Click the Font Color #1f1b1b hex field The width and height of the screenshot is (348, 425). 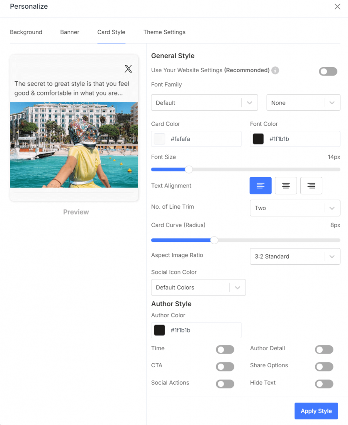coord(295,139)
